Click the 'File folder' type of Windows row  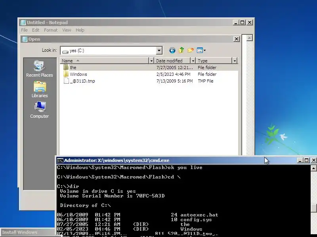[x=207, y=74]
